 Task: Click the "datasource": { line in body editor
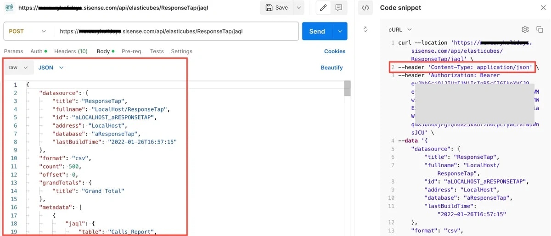[x=63, y=93]
